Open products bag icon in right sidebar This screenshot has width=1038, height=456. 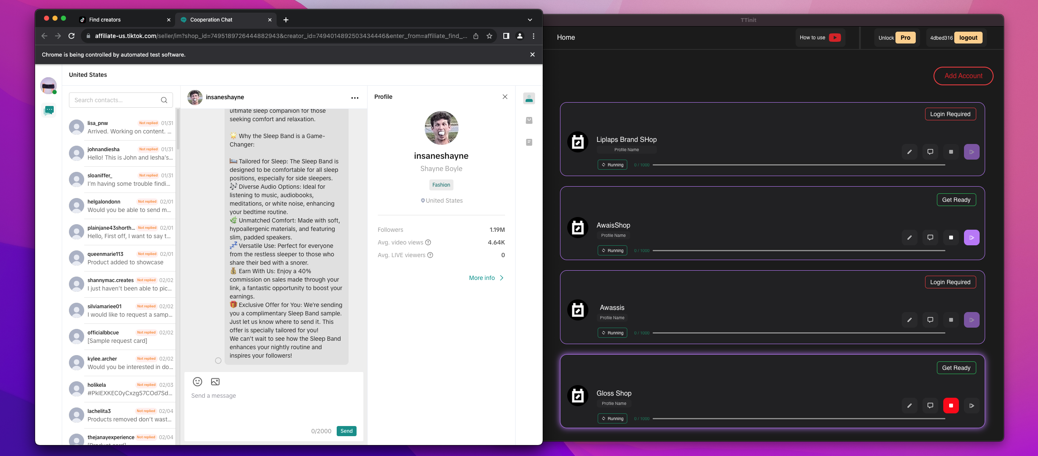529,121
